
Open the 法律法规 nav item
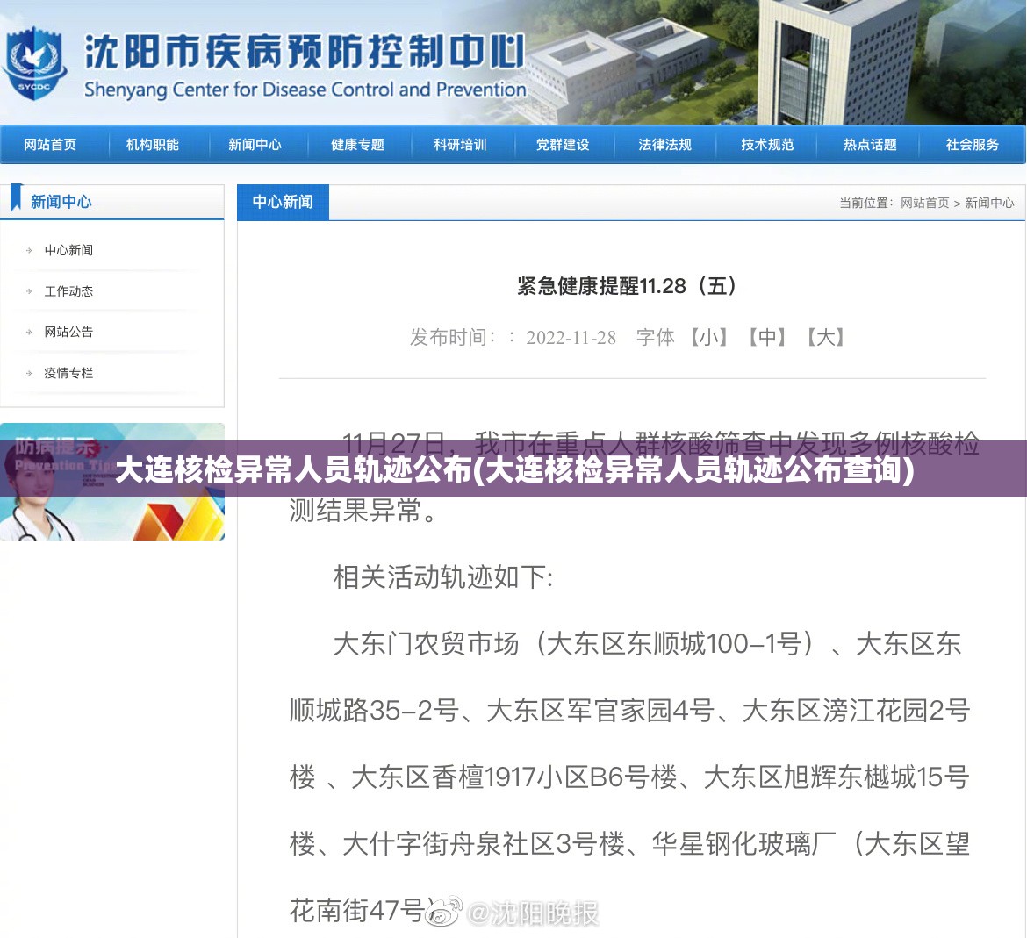[x=664, y=145]
